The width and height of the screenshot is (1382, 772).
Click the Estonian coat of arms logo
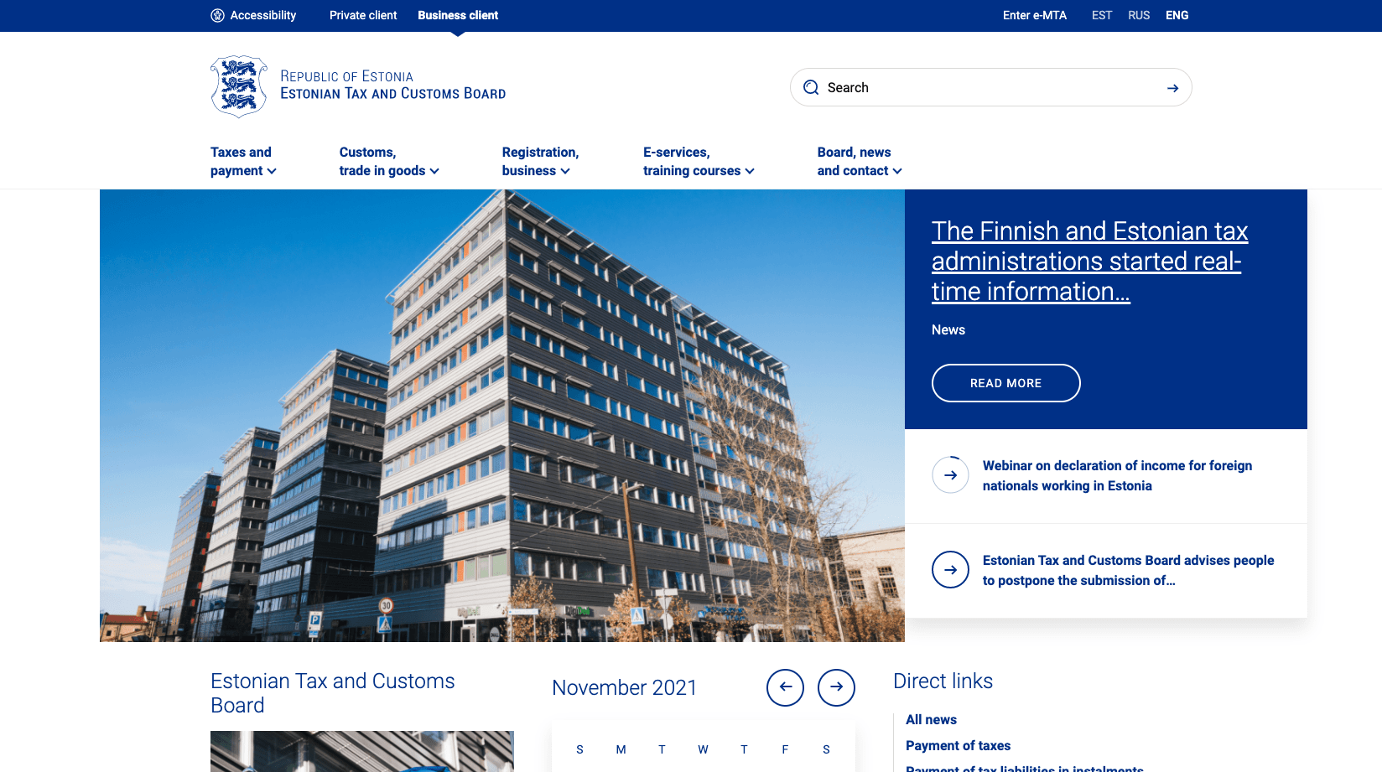click(239, 86)
